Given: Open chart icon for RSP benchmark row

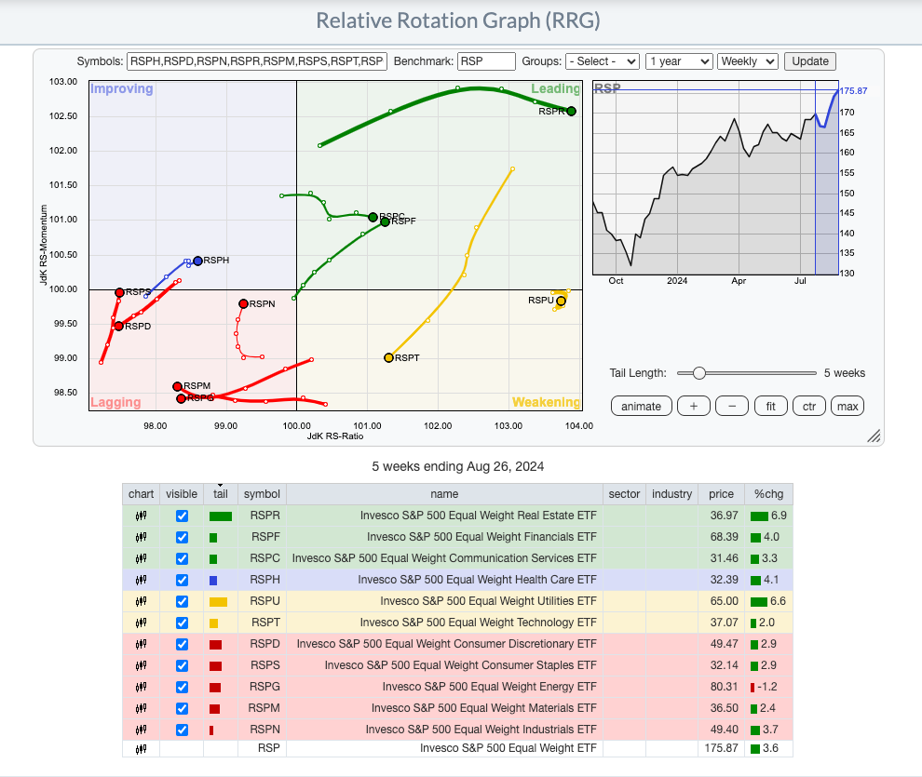Looking at the screenshot, I should [142, 749].
